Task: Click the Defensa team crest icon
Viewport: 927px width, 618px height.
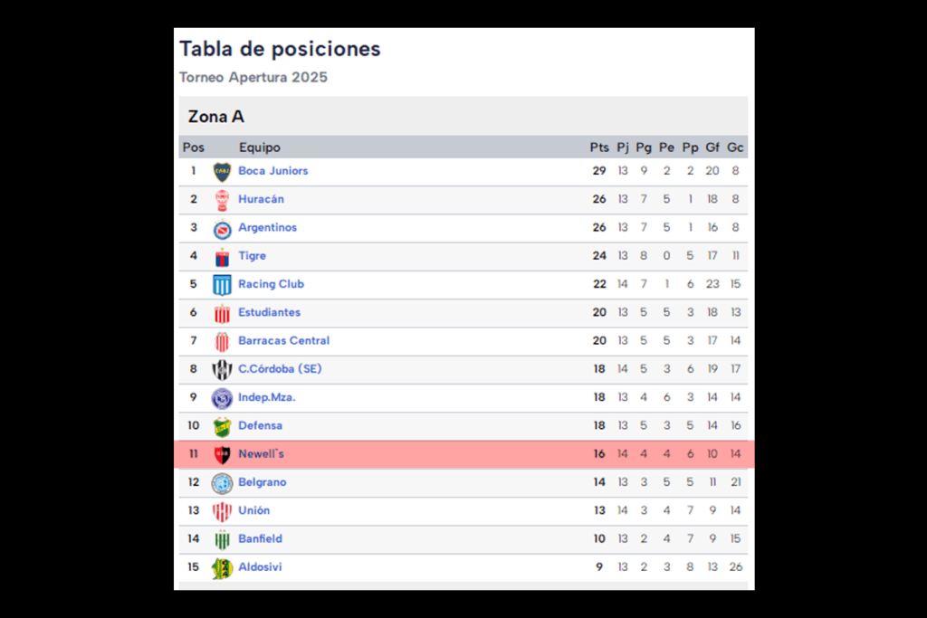Action: coord(222,426)
